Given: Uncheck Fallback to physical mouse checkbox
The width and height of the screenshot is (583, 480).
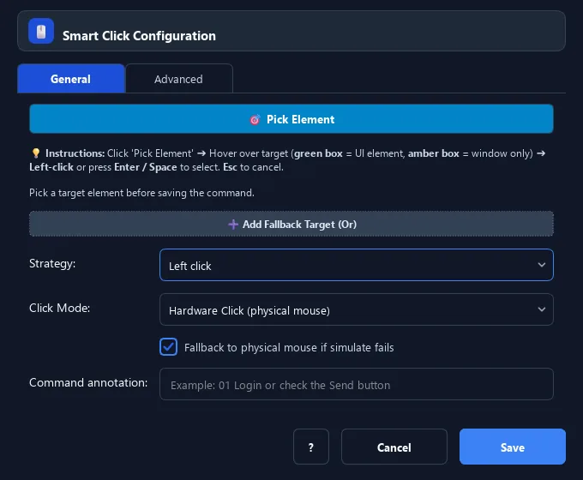Looking at the screenshot, I should click(168, 347).
